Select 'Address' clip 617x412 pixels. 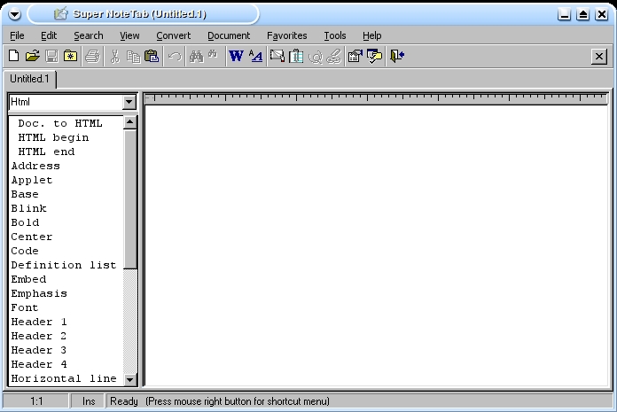click(x=35, y=166)
